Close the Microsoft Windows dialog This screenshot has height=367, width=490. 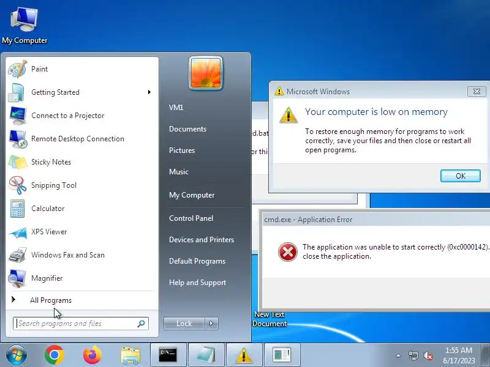tap(477, 91)
